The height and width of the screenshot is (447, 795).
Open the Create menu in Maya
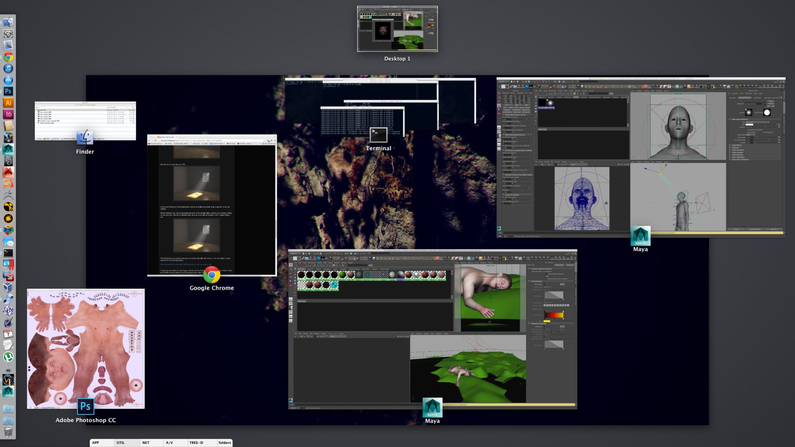point(319,262)
